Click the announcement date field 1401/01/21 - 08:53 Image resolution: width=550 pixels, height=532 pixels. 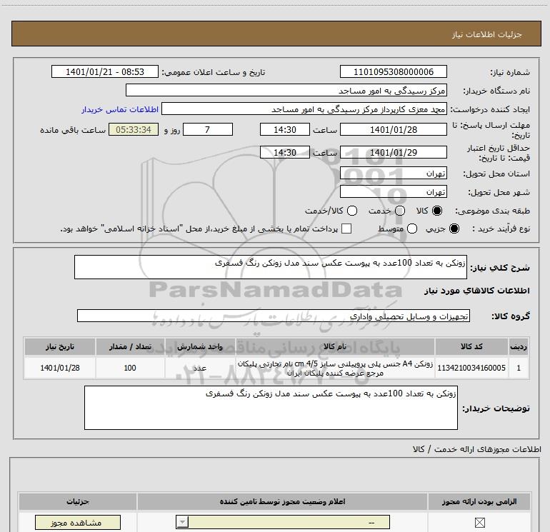tap(105, 72)
